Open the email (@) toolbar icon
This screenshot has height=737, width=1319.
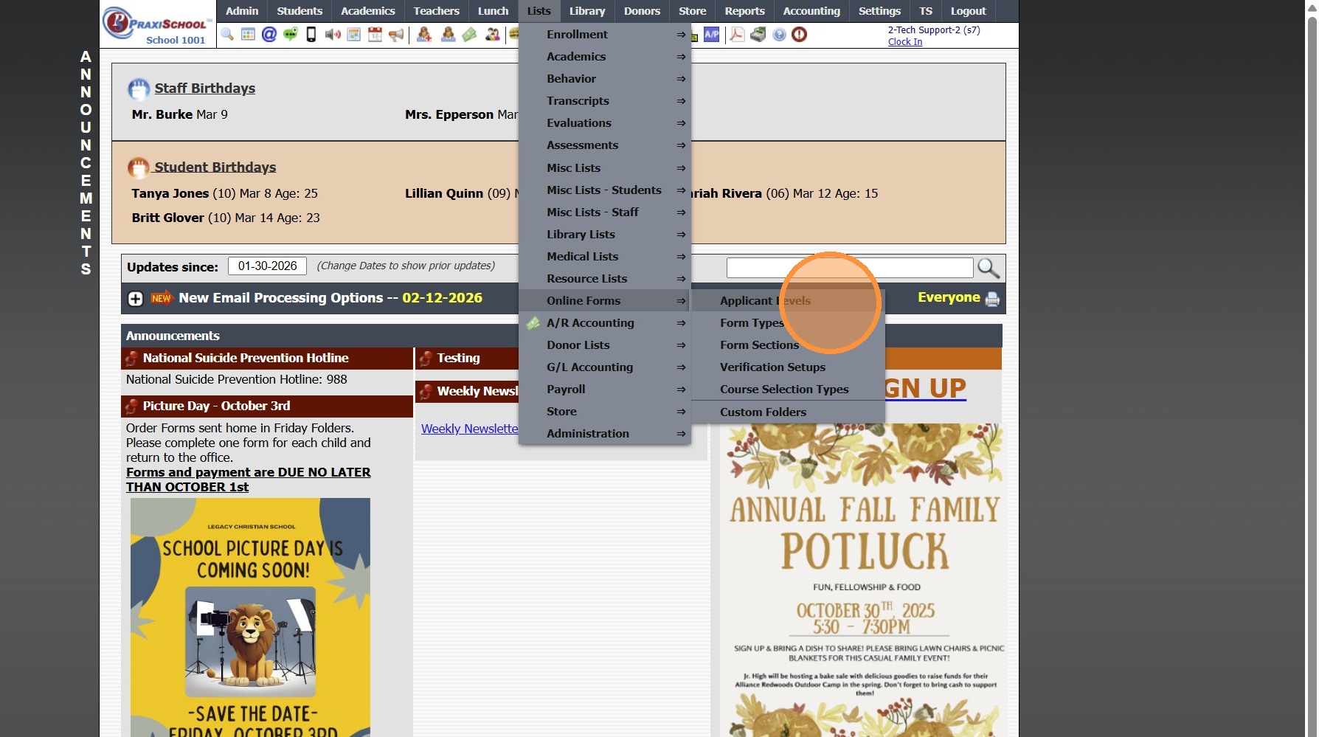[269, 35]
